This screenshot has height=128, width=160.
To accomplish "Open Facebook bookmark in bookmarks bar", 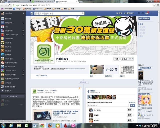I will pyautogui.click(x=37, y=9).
